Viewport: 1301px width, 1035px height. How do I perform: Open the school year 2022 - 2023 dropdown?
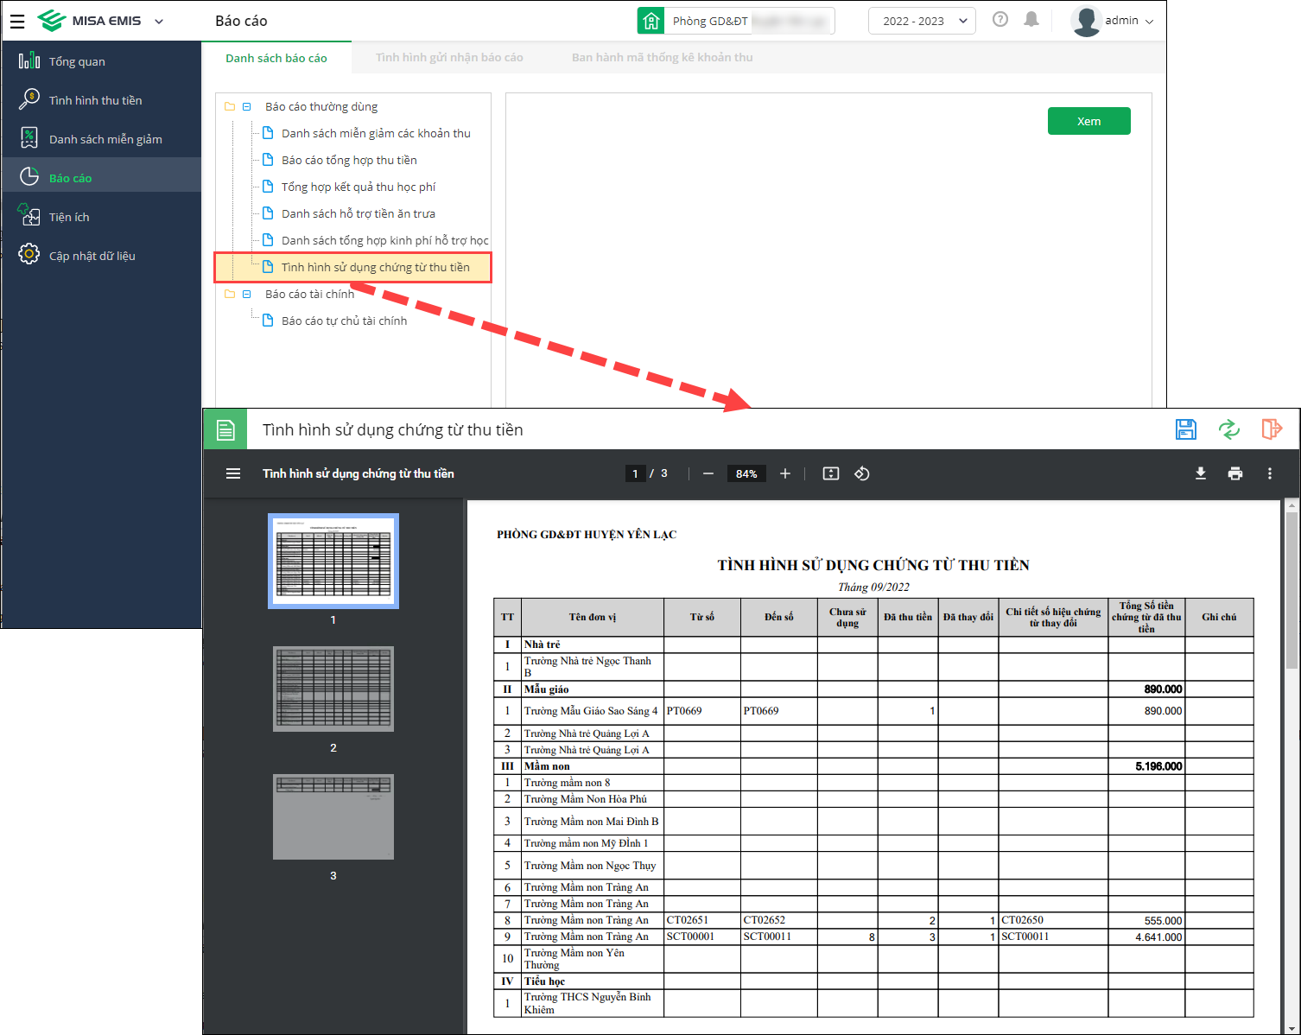coord(922,21)
